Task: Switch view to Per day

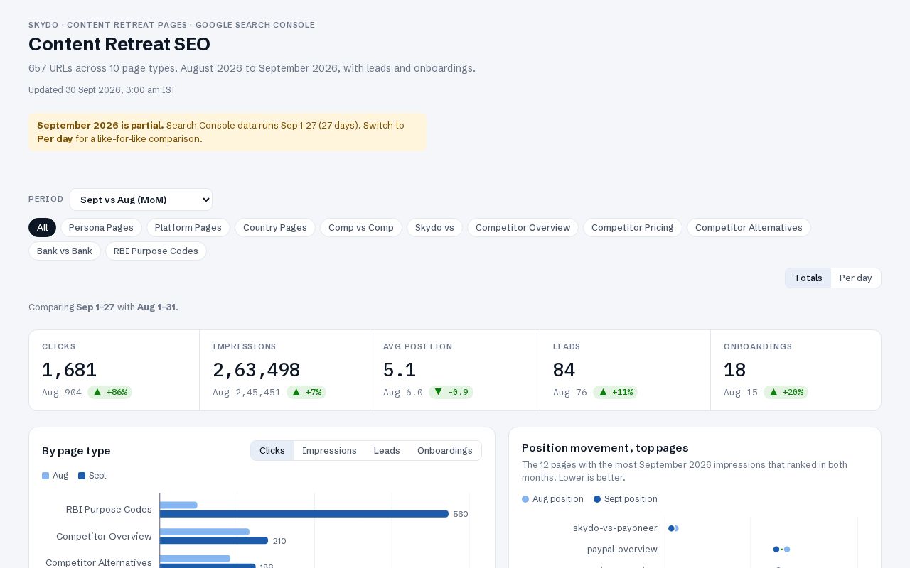Action: 855,278
